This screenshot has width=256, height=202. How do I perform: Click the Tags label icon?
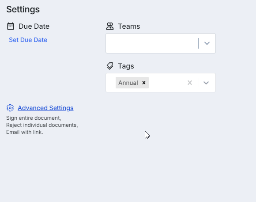coord(110,66)
